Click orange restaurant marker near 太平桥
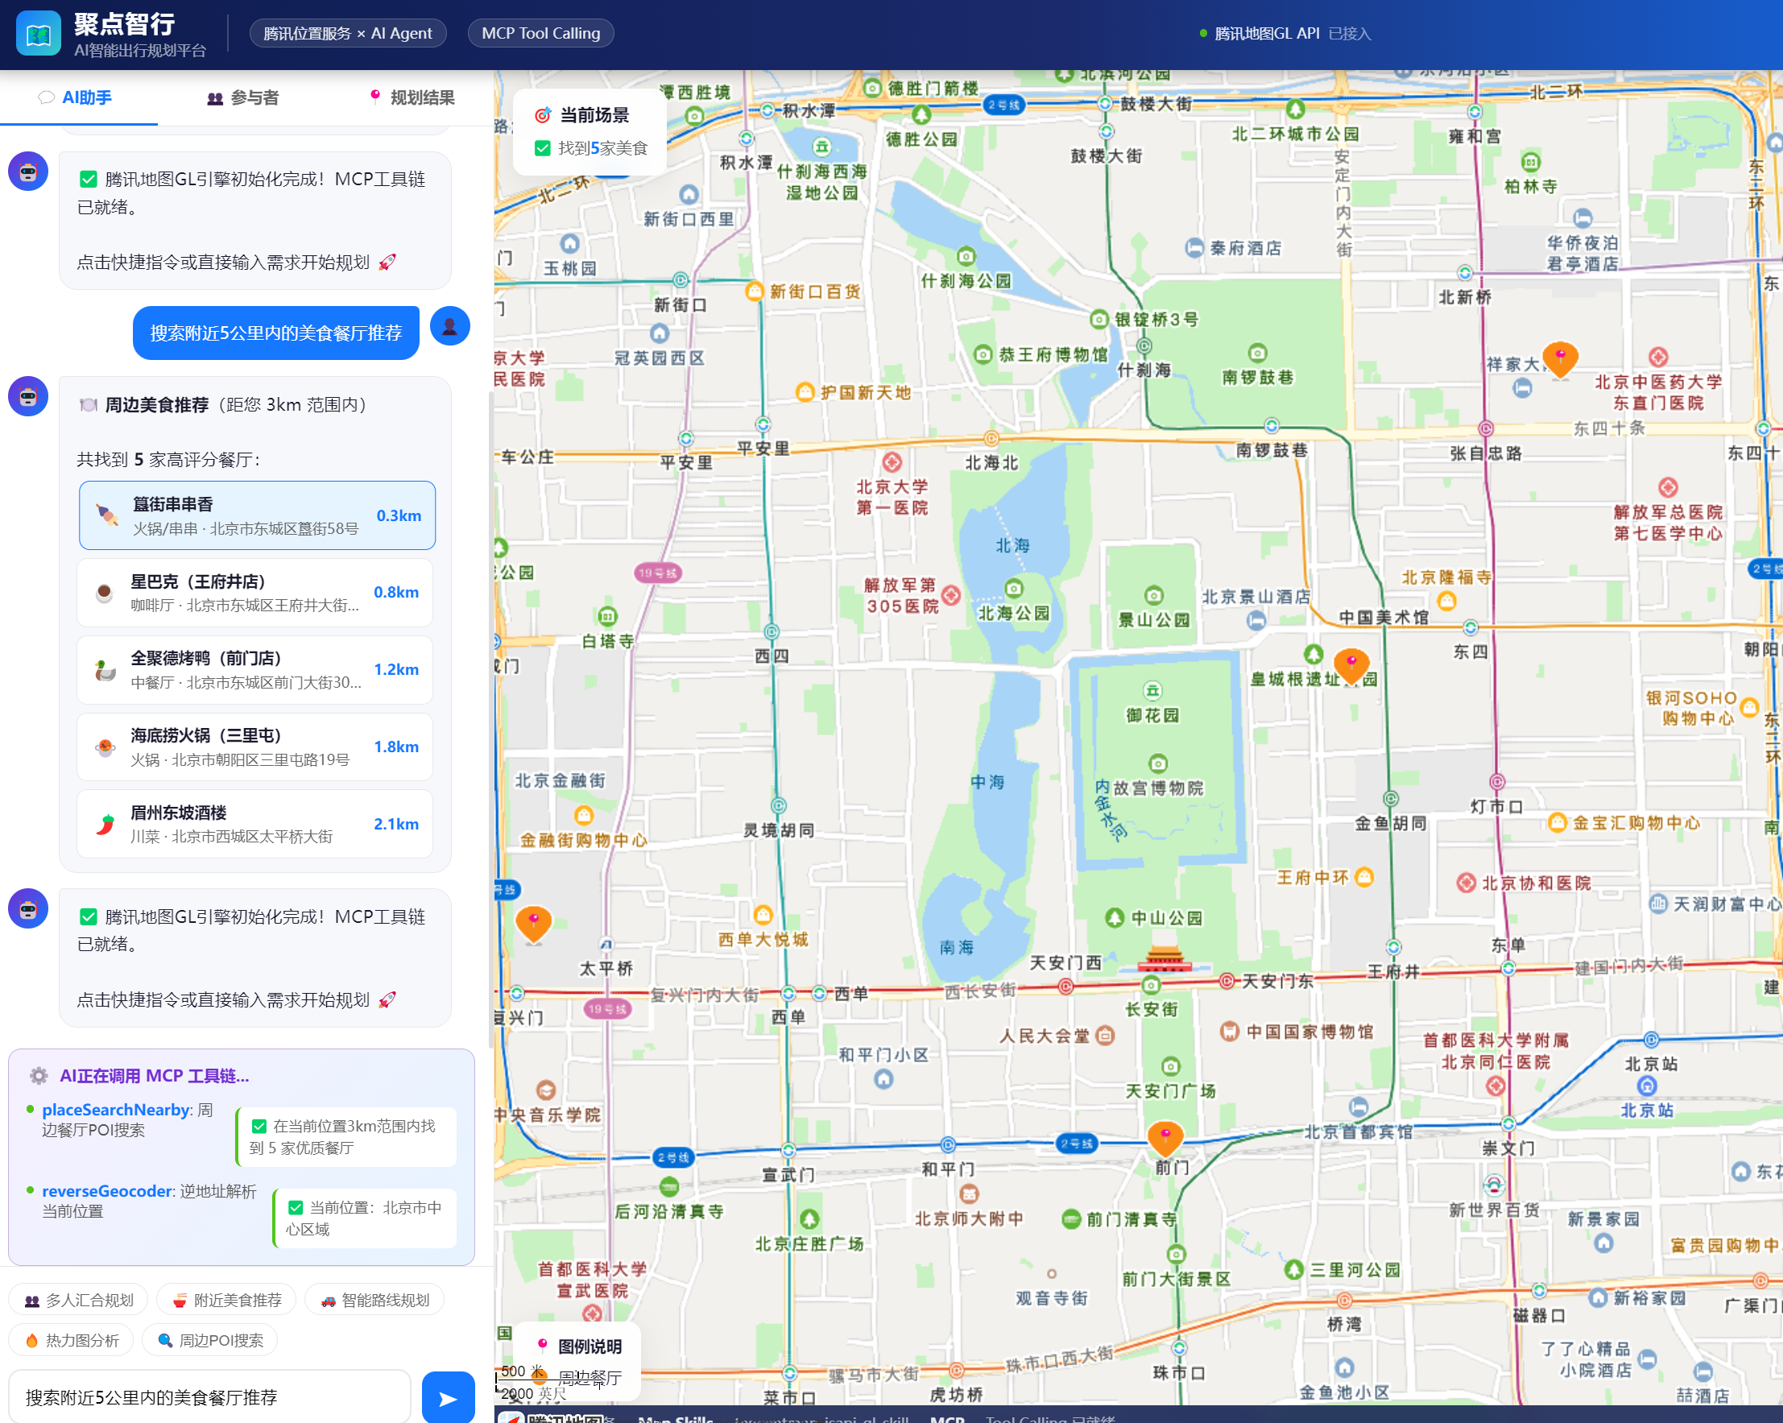1783x1423 pixels. tap(533, 922)
